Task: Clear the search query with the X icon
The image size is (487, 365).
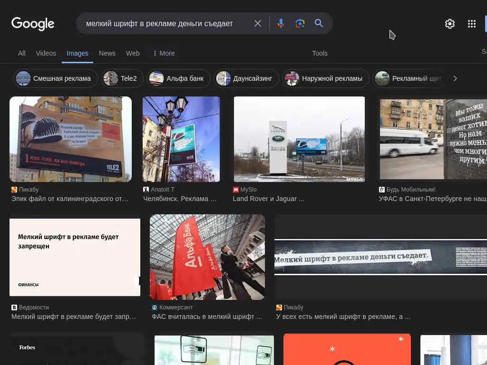Action: (x=258, y=23)
